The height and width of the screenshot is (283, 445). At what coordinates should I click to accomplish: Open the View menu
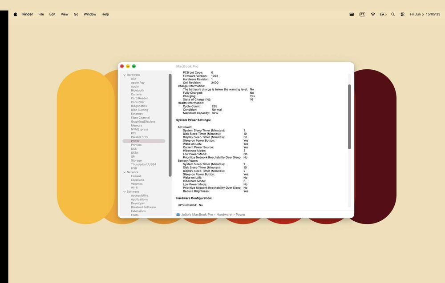pyautogui.click(x=65, y=14)
